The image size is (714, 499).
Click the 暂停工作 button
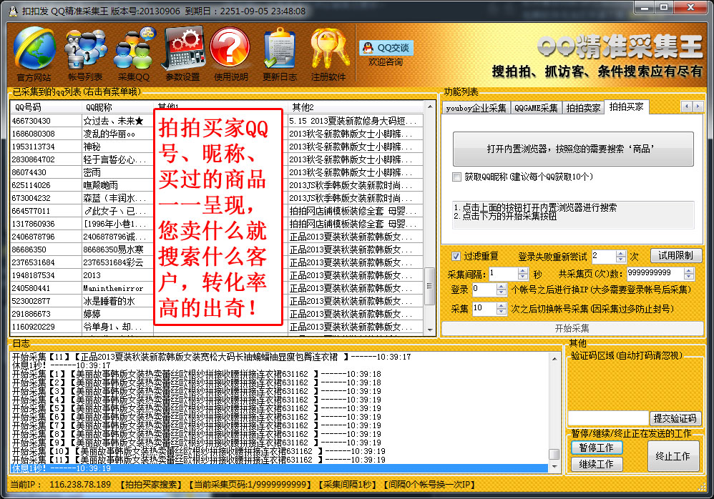(597, 448)
